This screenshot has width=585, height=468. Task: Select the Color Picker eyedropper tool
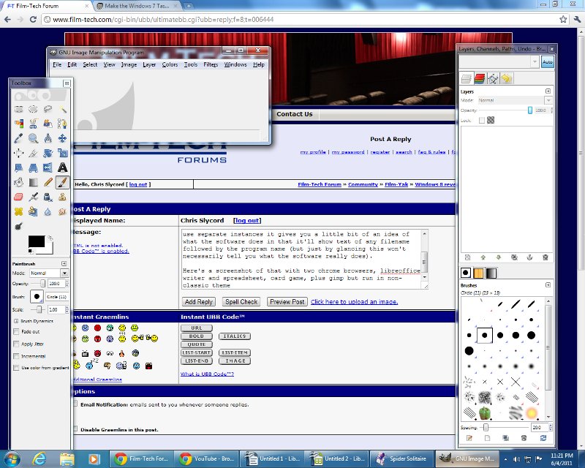[19, 138]
